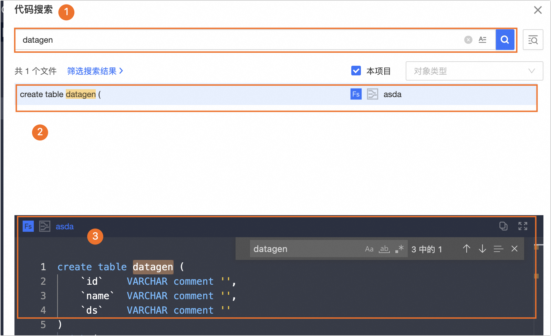Open the 对象类型 dropdown

click(474, 71)
